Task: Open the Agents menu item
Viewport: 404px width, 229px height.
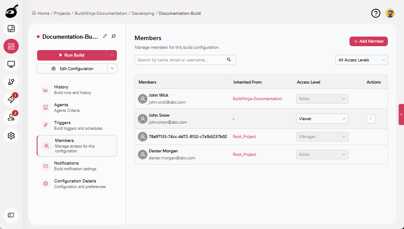Action: [x=77, y=108]
